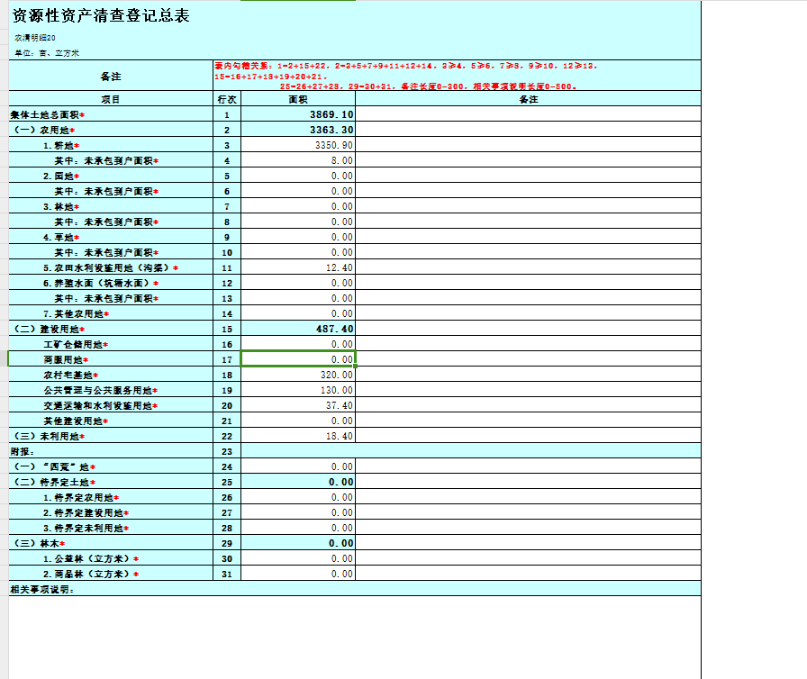Screen dimensions: 807x679
Task: Click the 0.00 area cell of 商品林
Action: (298, 574)
